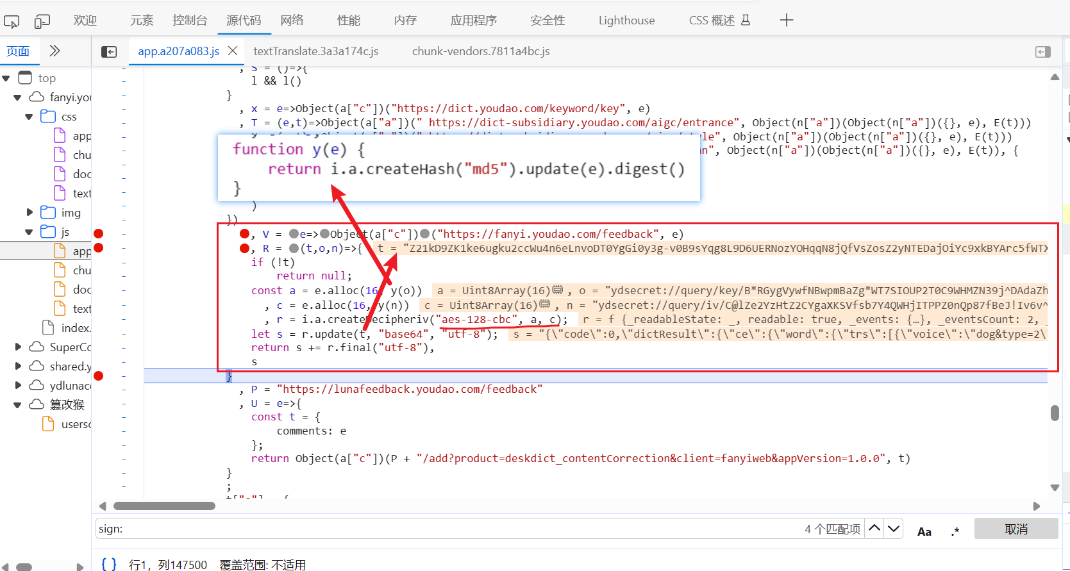Open chu file under js folder
The image size is (1070, 571).
pos(72,270)
